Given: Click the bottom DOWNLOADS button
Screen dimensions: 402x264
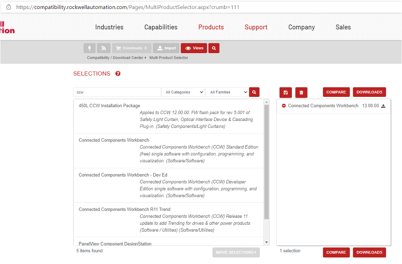Looking at the screenshot, I should [x=369, y=253].
